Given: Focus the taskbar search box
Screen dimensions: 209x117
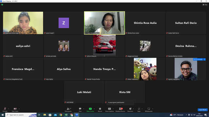Looking at the screenshot, I should [21, 115].
